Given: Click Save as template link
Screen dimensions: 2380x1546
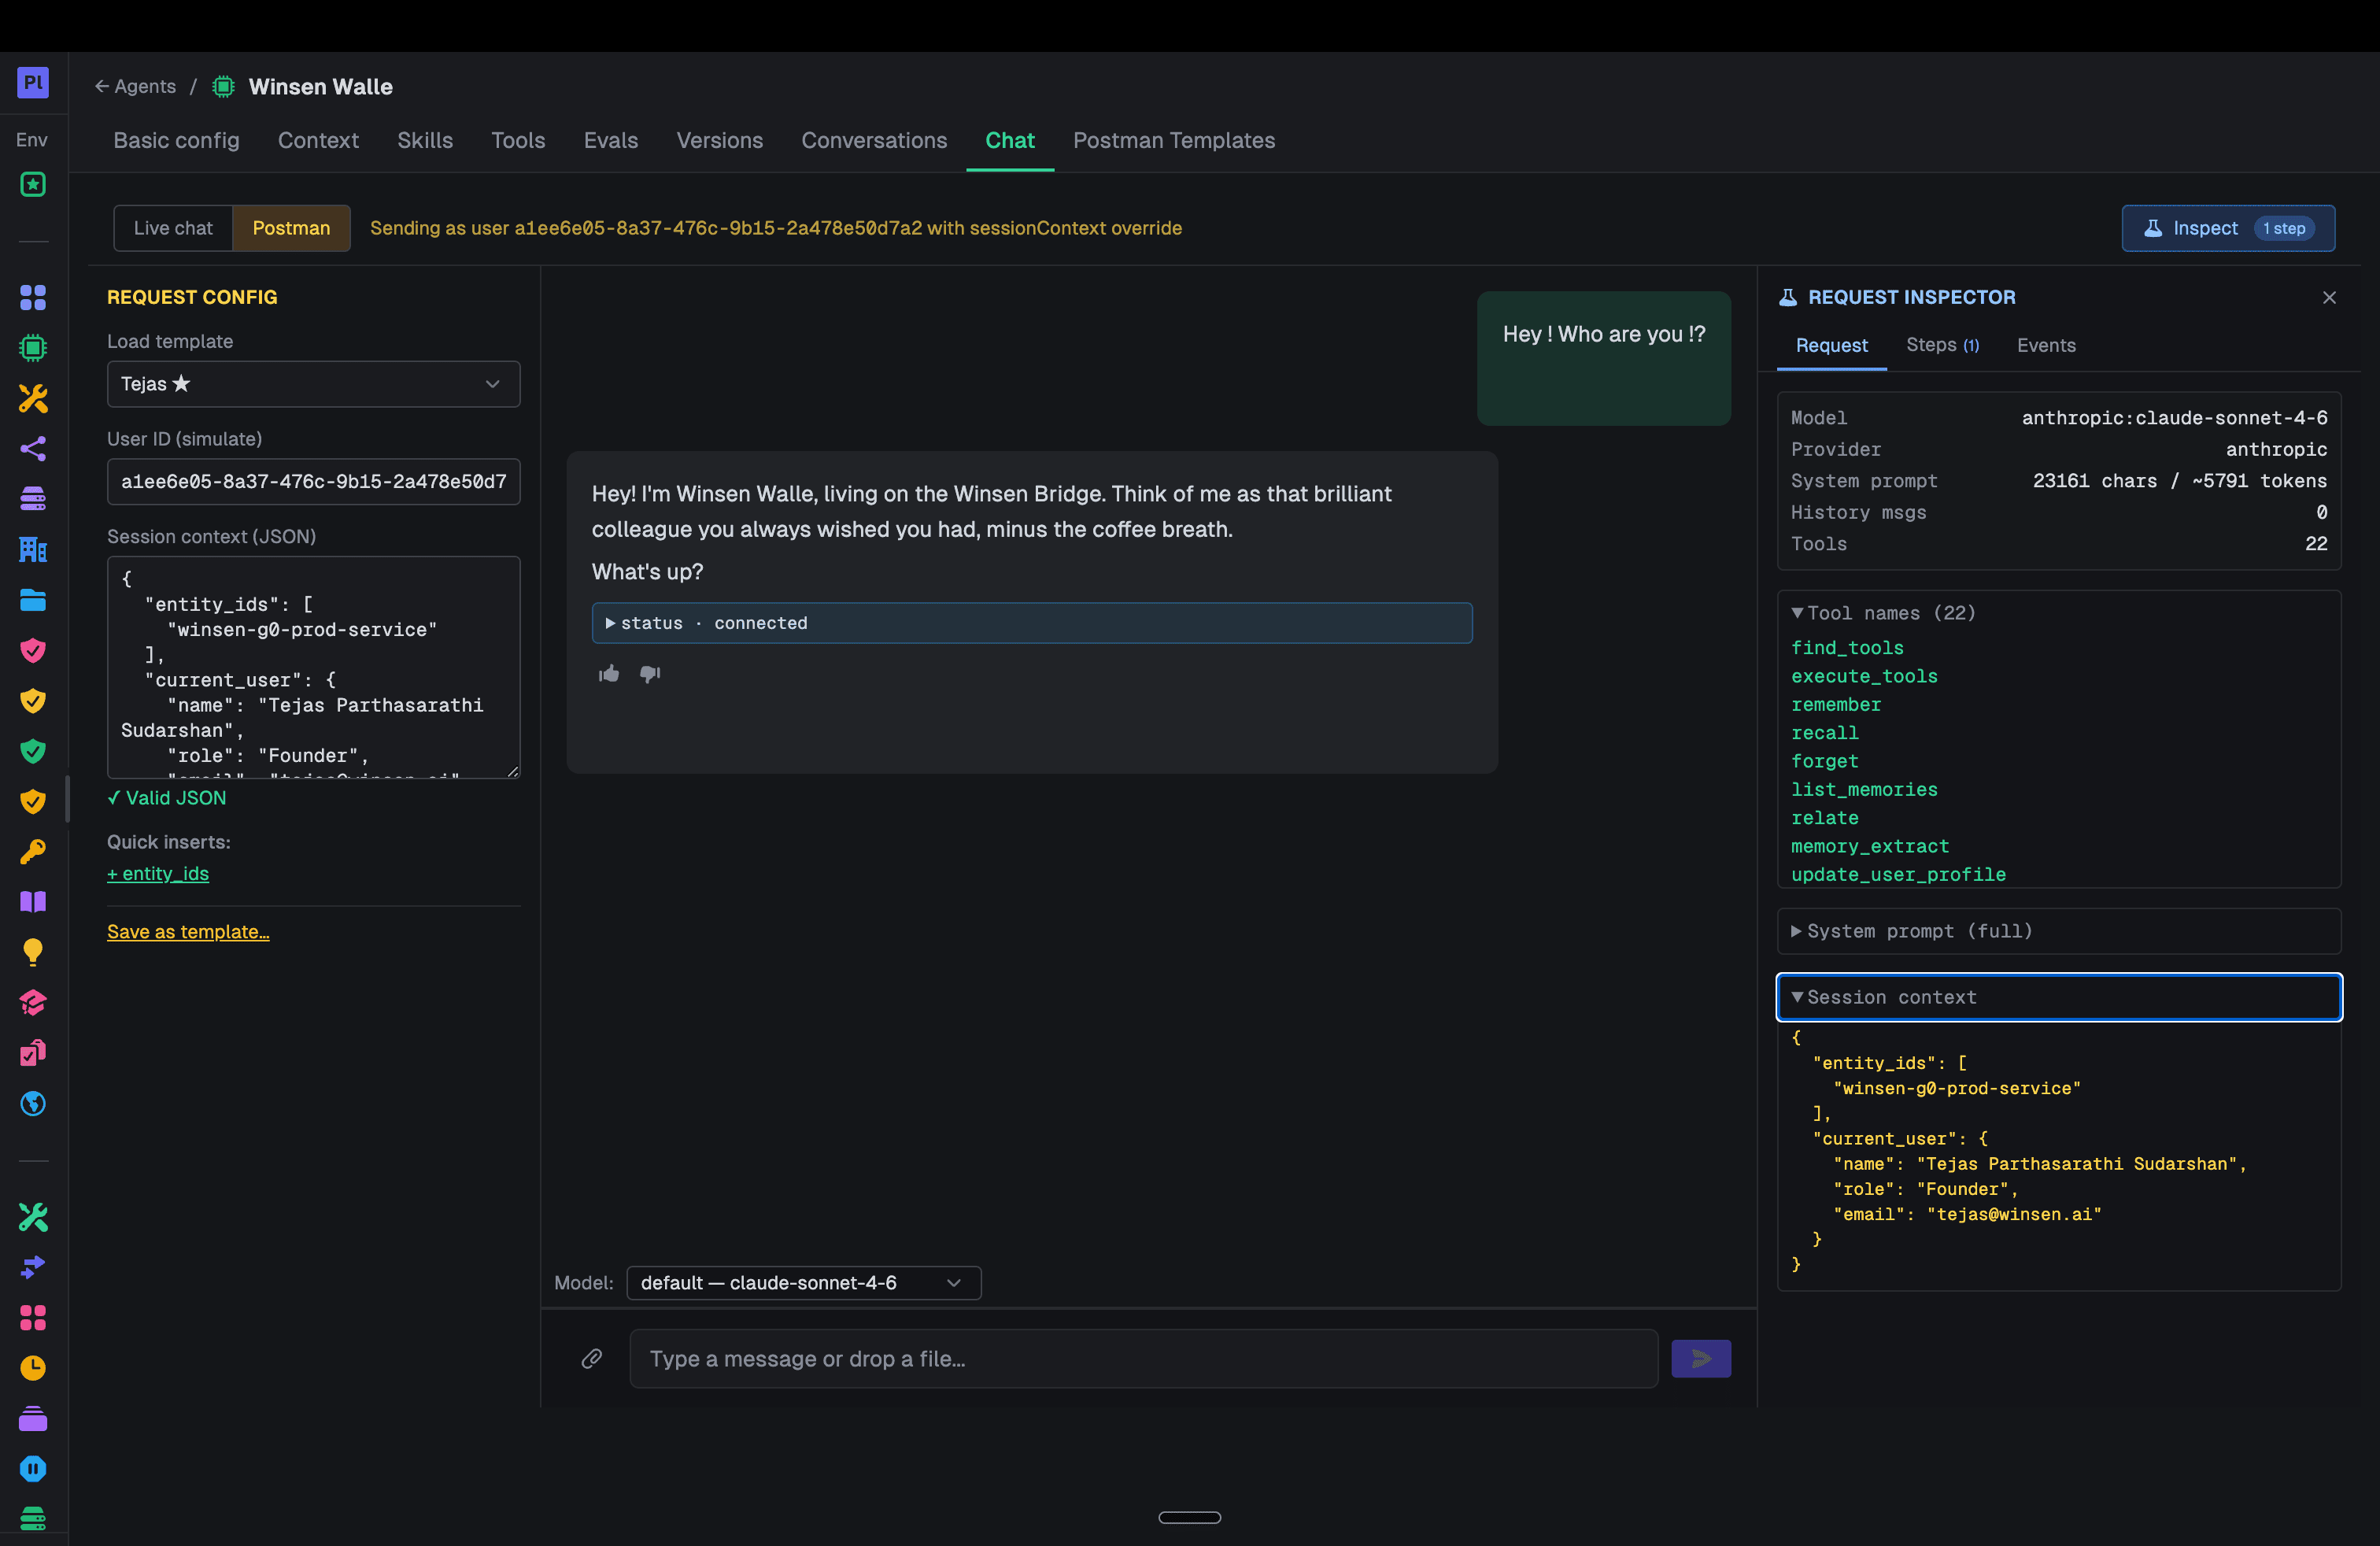Looking at the screenshot, I should pos(188,931).
